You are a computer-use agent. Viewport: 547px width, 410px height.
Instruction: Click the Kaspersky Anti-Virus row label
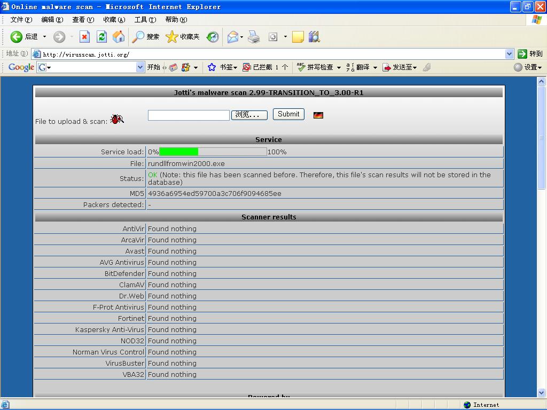coord(110,329)
